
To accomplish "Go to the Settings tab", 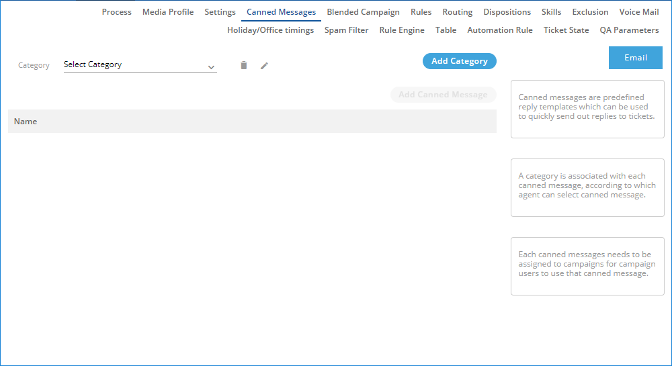I will [220, 12].
